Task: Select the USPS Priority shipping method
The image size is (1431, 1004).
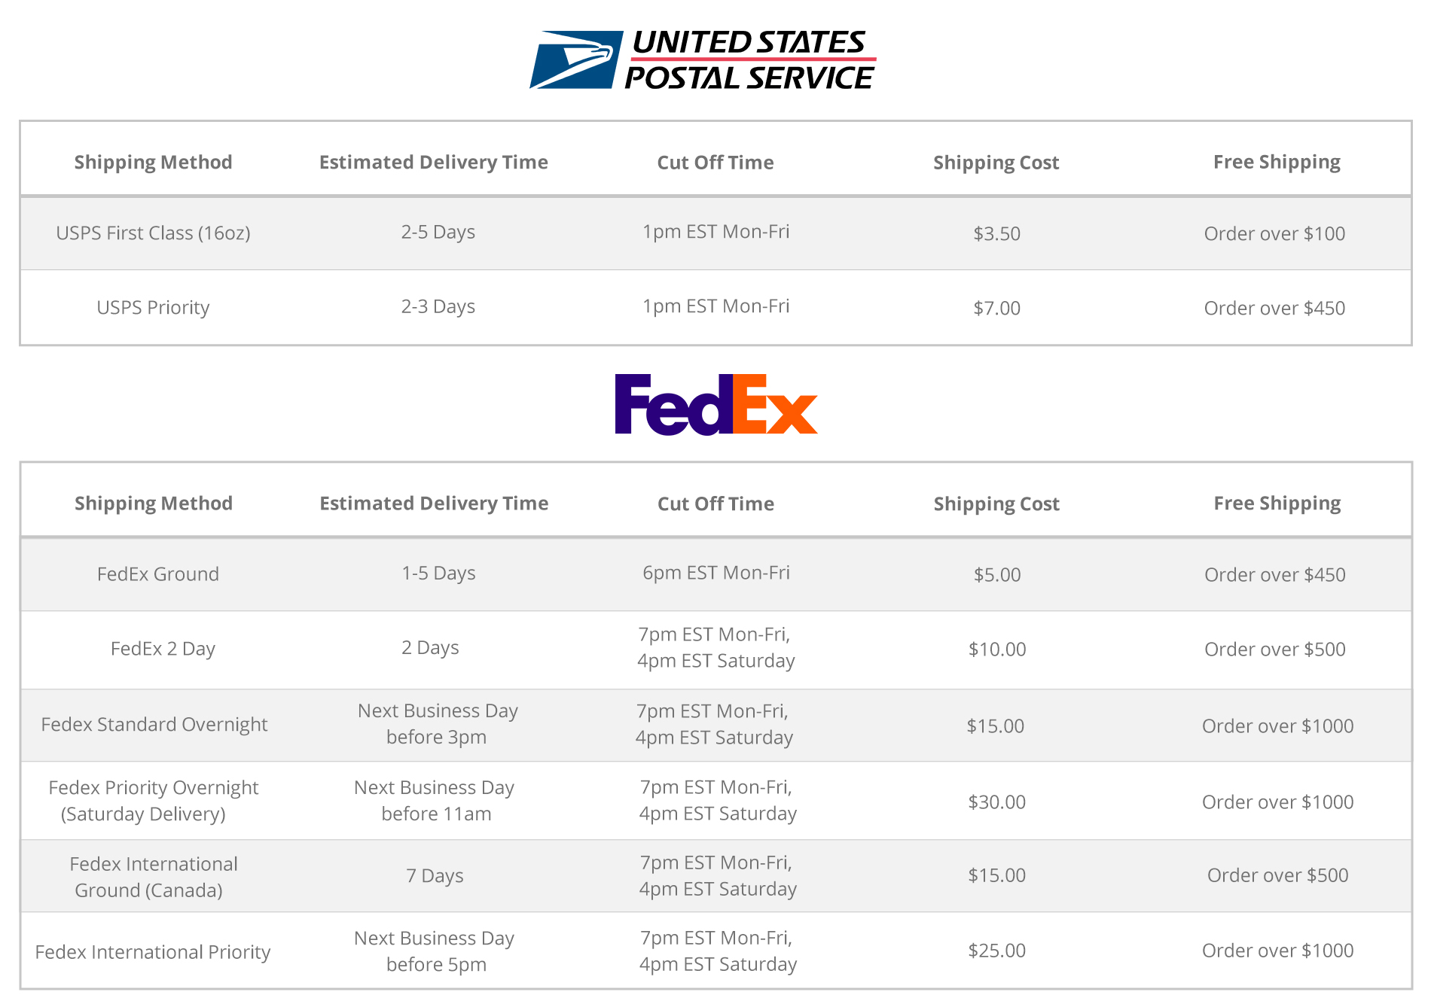Action: tap(153, 308)
